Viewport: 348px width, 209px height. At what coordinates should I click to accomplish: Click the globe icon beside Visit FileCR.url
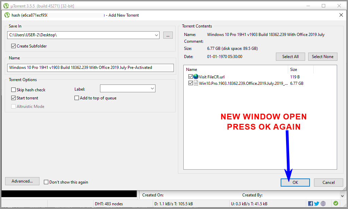pyautogui.click(x=196, y=77)
